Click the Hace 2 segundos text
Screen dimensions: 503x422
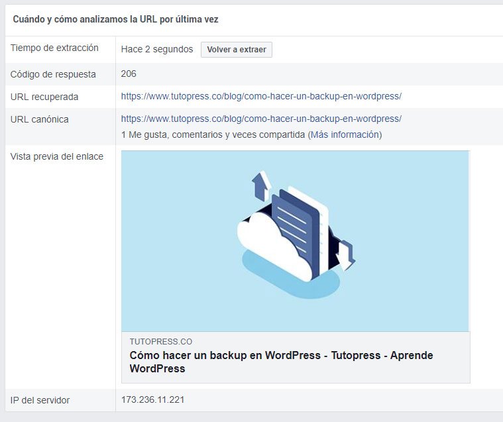pyautogui.click(x=157, y=50)
